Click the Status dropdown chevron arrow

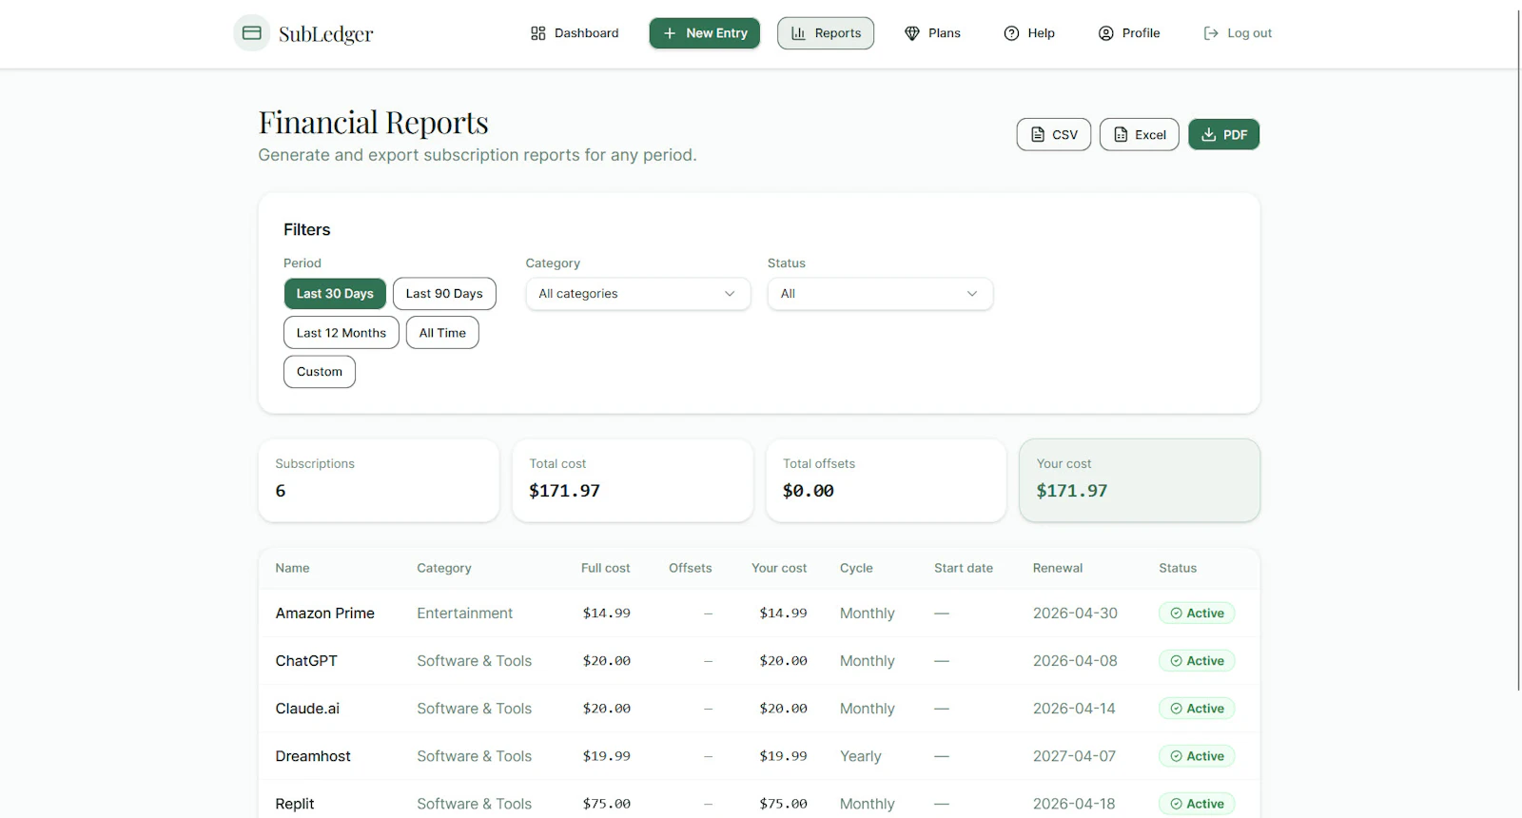coord(972,294)
